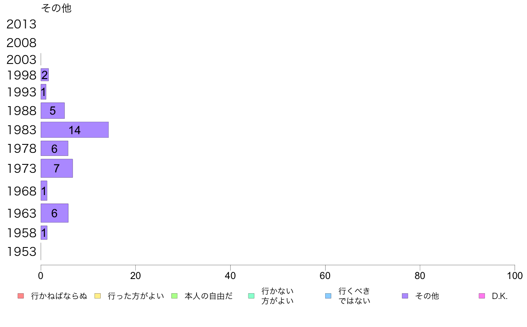Select the 1973 bar labeled 7

56,168
